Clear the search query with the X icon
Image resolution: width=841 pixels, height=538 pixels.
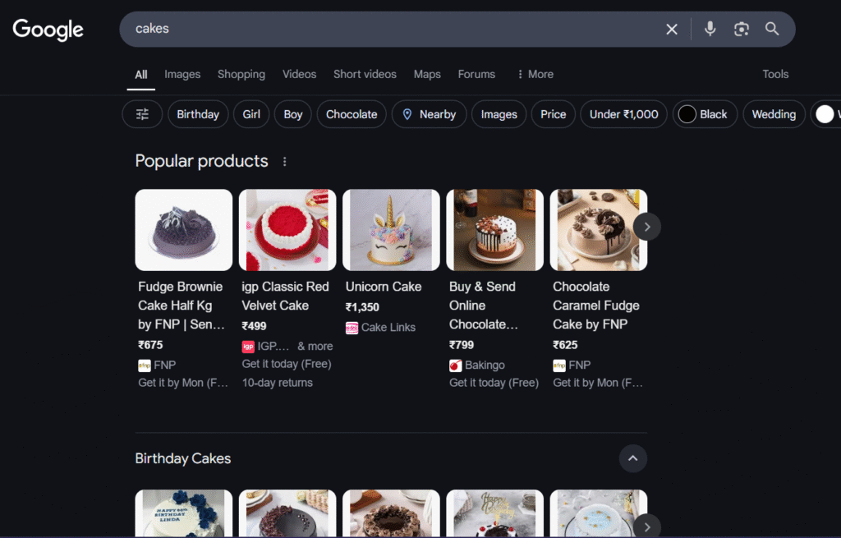point(671,29)
